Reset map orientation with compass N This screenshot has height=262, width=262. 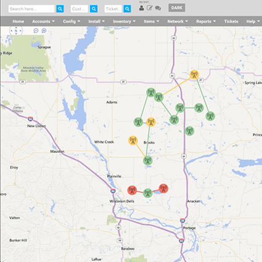(x=16, y=31)
